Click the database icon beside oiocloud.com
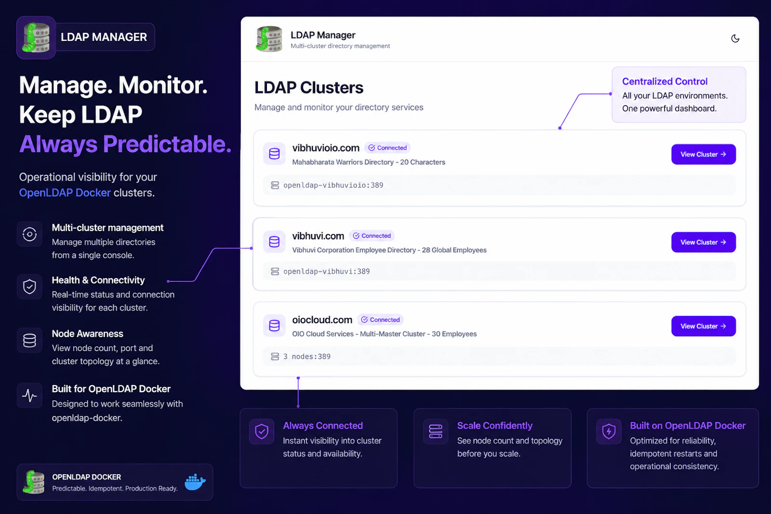Image resolution: width=771 pixels, height=514 pixels. click(x=274, y=326)
